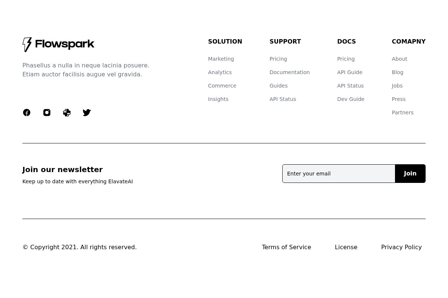This screenshot has height=298, width=448.
Task: Visit Twitter via the bird icon
Action: point(87,112)
